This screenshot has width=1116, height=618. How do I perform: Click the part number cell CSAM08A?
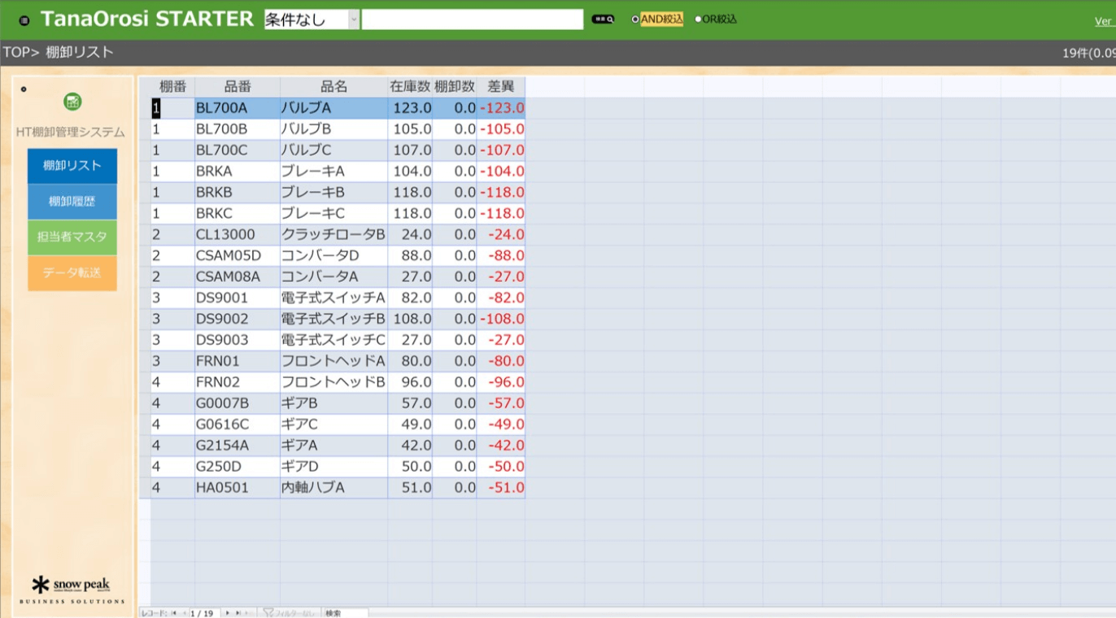(x=238, y=277)
